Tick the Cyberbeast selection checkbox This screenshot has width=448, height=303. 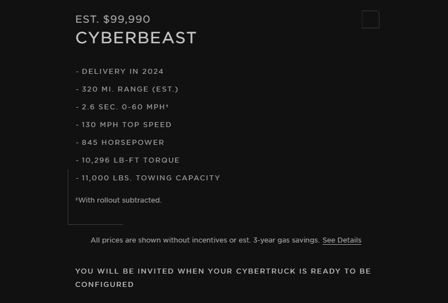coord(370,19)
